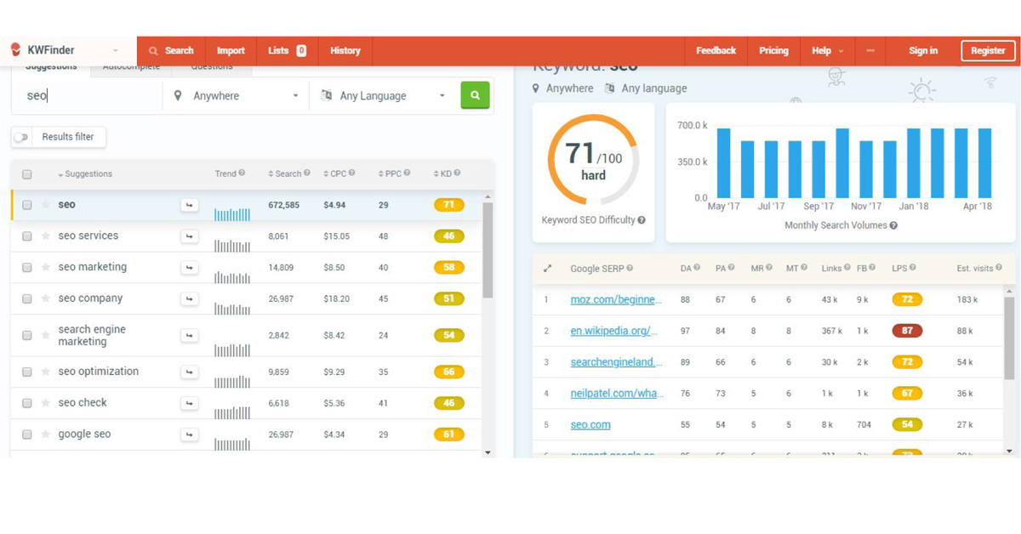Click the arrow button for 'seo services'
This screenshot has height=534, width=1021.
point(189,236)
